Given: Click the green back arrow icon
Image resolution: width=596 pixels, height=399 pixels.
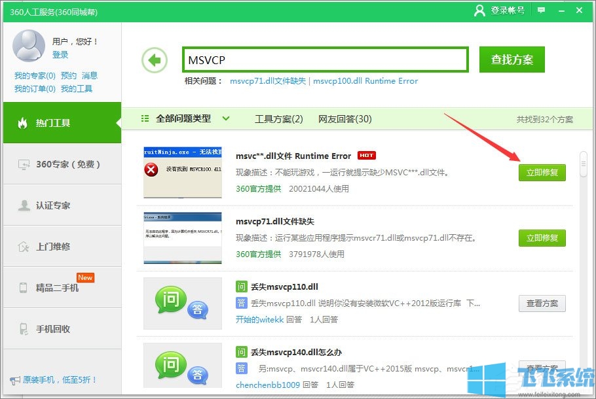Looking at the screenshot, I should 154,59.
